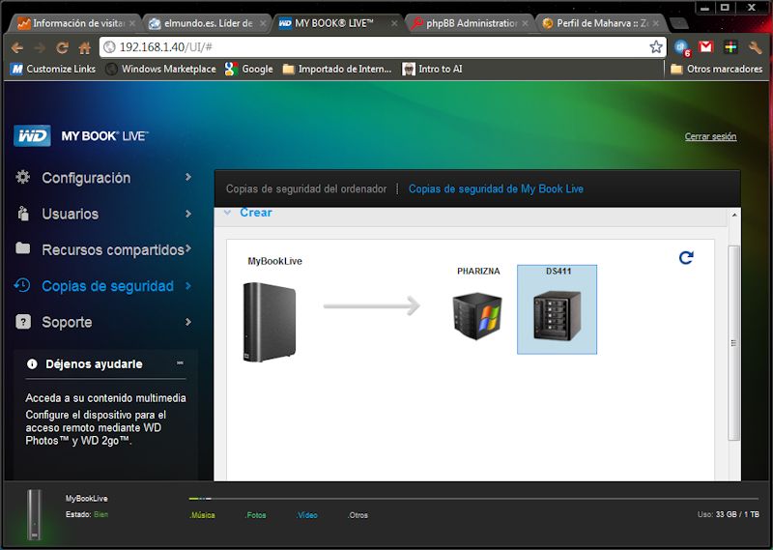Screen dimensions: 773x550
Task: Click the Crear section heading
Action: pyautogui.click(x=256, y=213)
